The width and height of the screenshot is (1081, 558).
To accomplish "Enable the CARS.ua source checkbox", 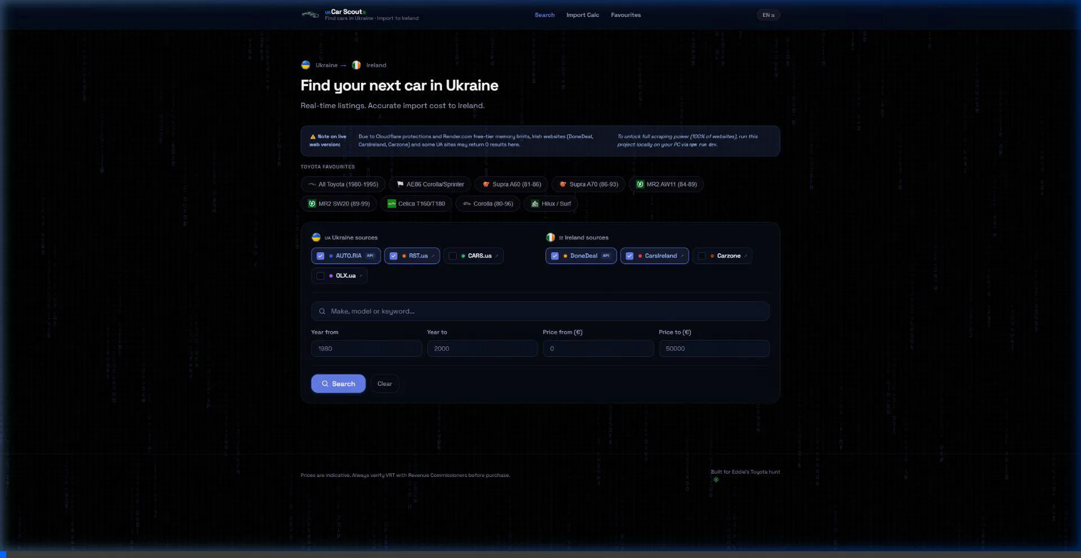I will tap(453, 256).
